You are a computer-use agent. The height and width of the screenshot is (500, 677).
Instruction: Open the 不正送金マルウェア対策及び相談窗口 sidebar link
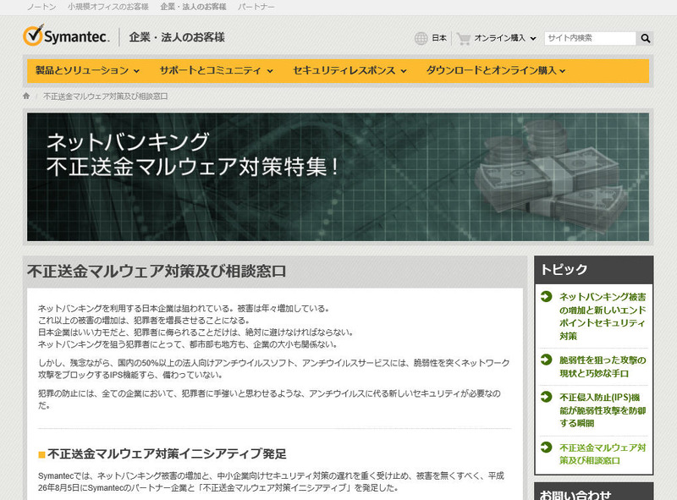click(x=603, y=453)
